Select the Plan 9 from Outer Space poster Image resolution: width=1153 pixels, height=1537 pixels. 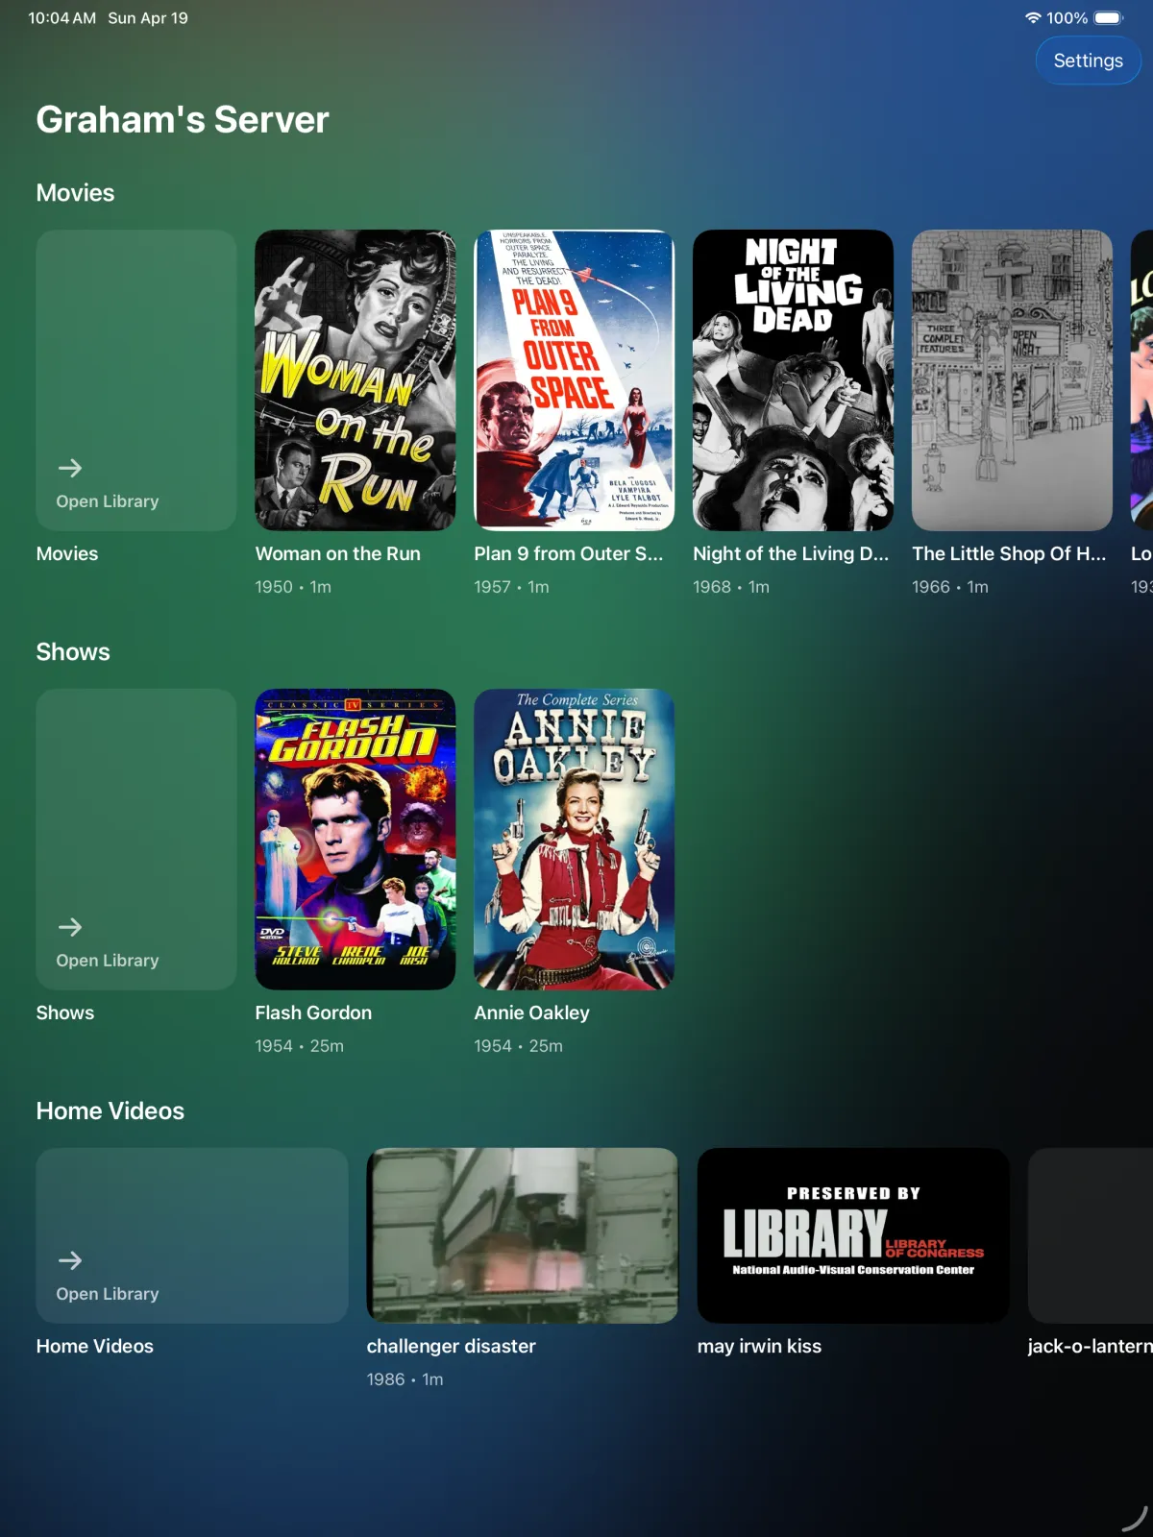pos(575,380)
